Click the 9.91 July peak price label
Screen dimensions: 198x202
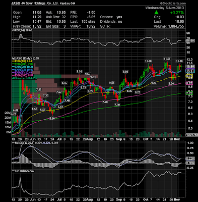pos(79,72)
